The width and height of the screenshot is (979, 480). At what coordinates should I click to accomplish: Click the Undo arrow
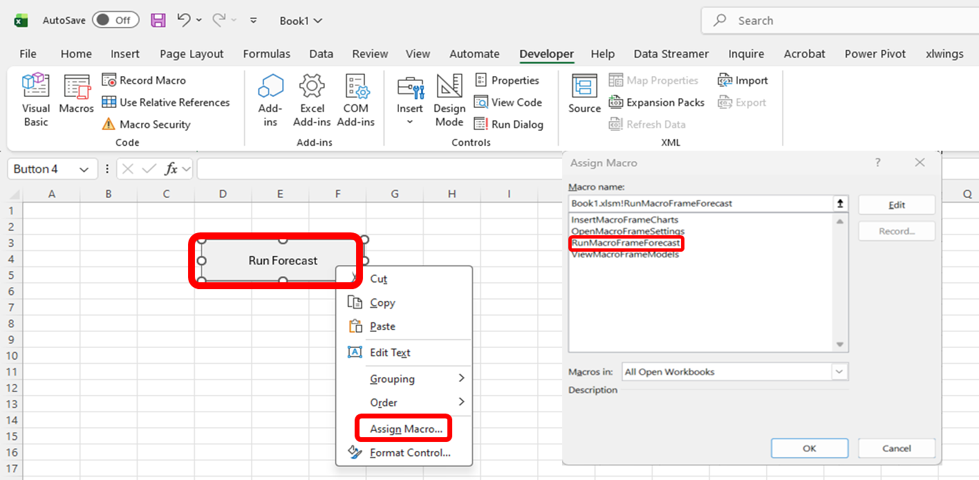(x=183, y=20)
